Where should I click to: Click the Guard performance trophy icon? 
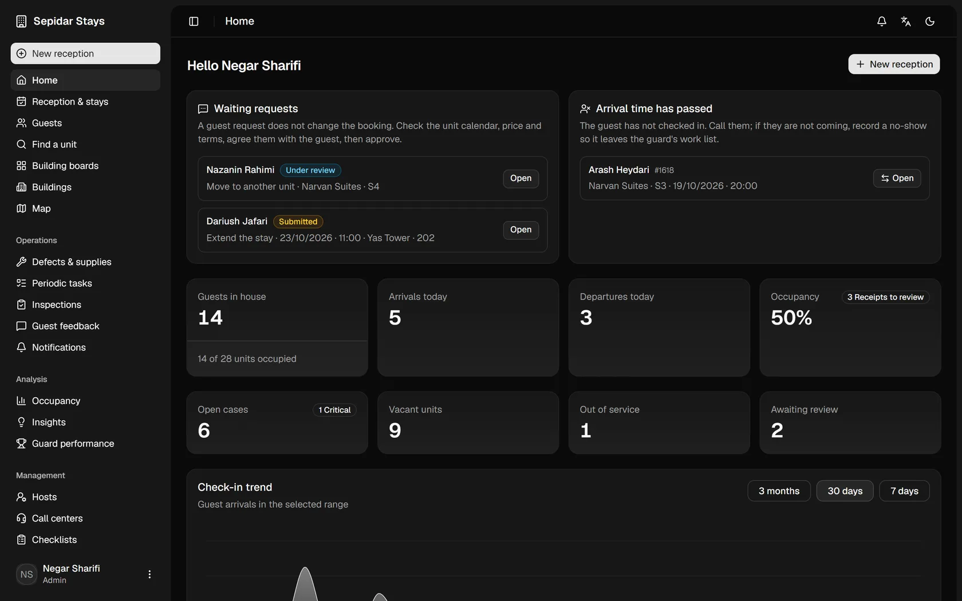pyautogui.click(x=21, y=444)
